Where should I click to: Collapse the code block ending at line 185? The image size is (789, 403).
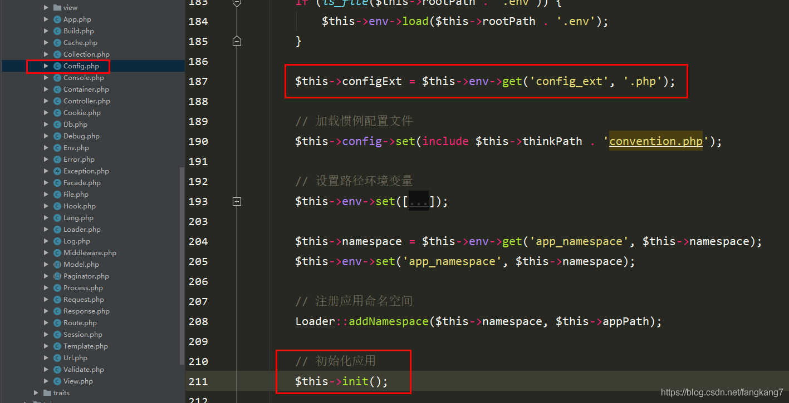[237, 41]
